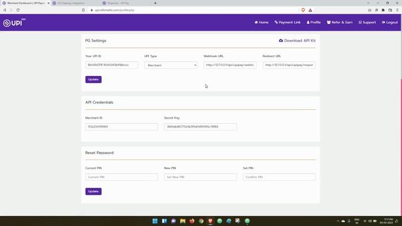Click the Webhook URL input field
The height and width of the screenshot is (226, 402).
tap(230, 65)
